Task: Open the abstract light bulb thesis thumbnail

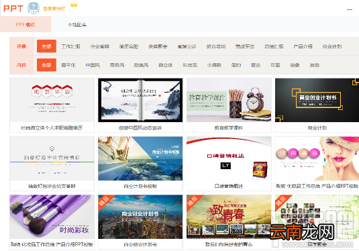Action: pos(52,158)
